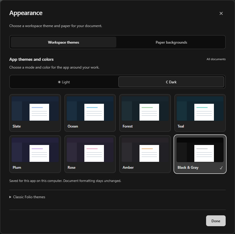
Task: Close the Appearance dialog with the X
Action: 221,13
